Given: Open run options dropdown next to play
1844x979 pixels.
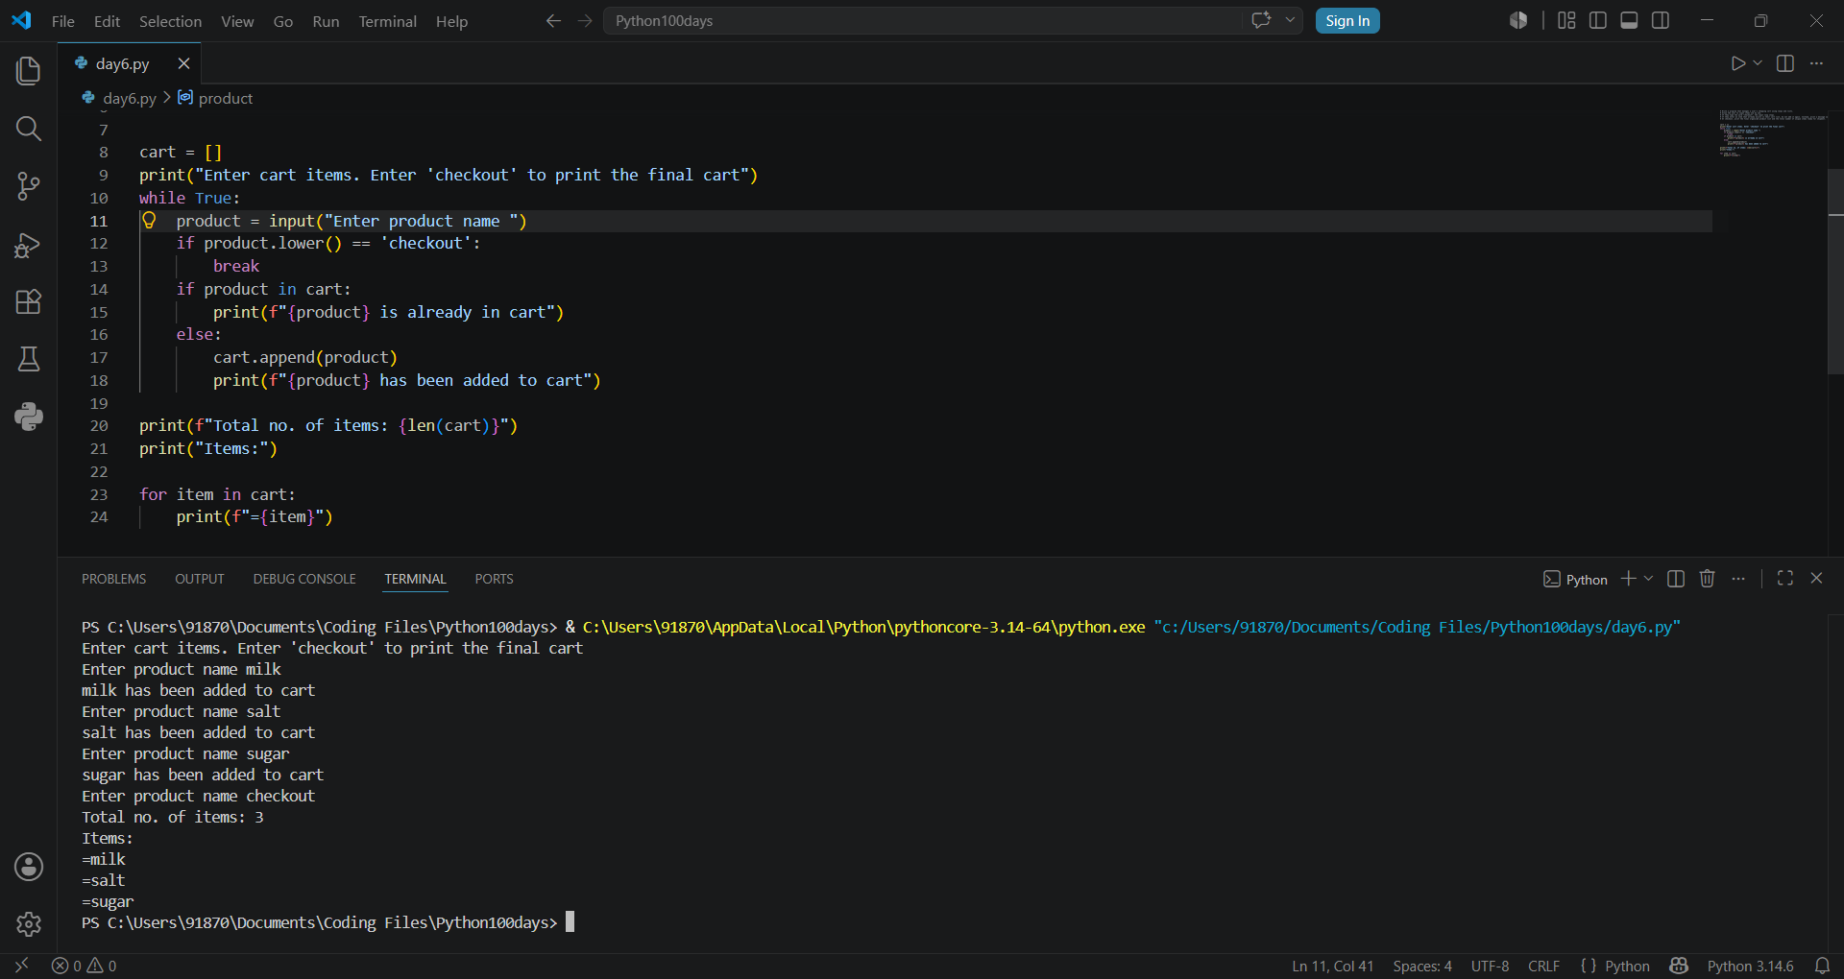Looking at the screenshot, I should (x=1758, y=63).
